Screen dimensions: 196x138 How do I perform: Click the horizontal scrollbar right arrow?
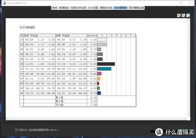coord(185,118)
